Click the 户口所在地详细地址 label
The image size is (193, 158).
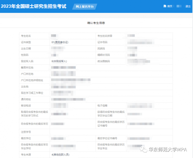[x=32, y=80]
